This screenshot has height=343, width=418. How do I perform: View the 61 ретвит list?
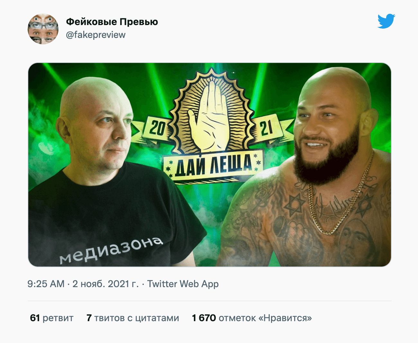coord(52,318)
